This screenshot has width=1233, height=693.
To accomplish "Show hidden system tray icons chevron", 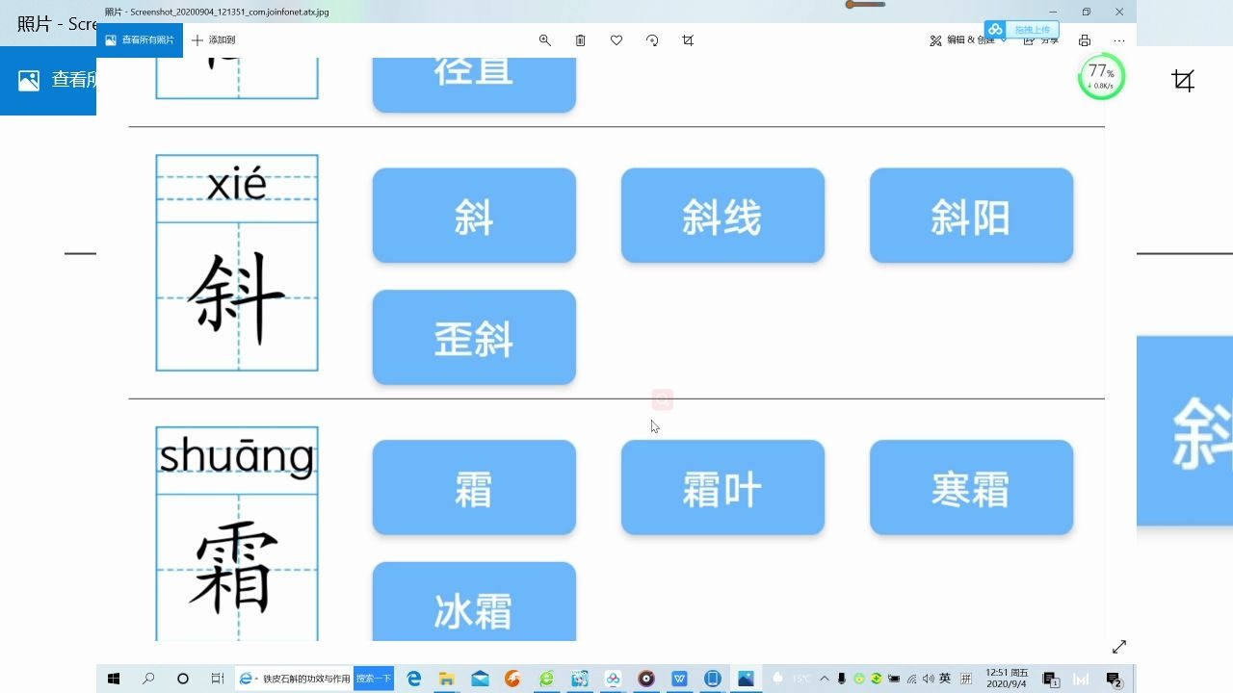I will tap(826, 679).
